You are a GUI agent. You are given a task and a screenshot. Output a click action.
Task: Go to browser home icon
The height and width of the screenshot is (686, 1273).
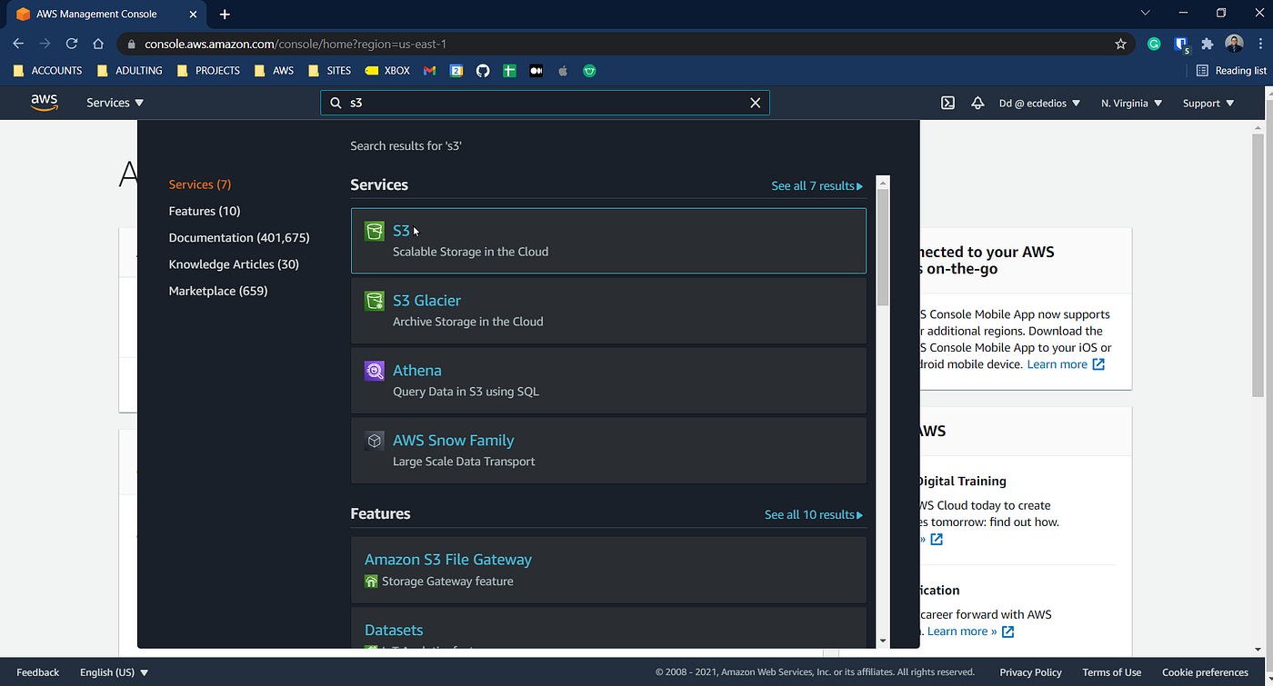click(x=98, y=44)
